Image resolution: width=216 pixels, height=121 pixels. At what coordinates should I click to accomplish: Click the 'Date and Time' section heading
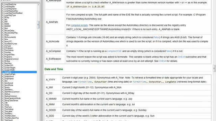[x=54, y=69]
